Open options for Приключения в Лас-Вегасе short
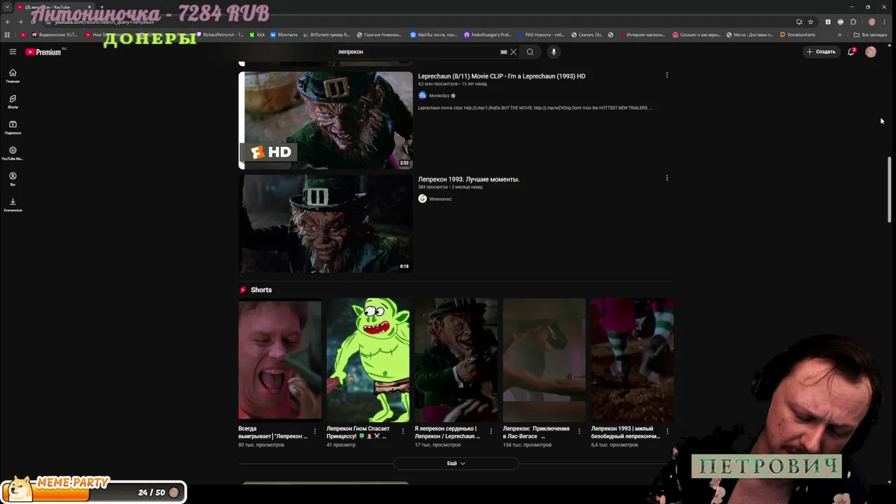Image resolution: width=896 pixels, height=504 pixels. [x=579, y=431]
